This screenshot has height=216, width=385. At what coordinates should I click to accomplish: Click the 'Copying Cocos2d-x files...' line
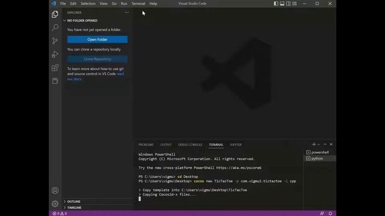pos(167,194)
